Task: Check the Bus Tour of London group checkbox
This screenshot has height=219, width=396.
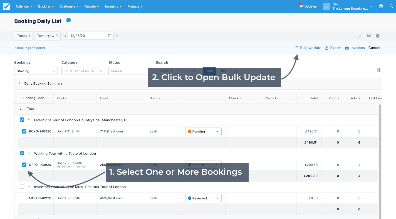Action: 22,186
